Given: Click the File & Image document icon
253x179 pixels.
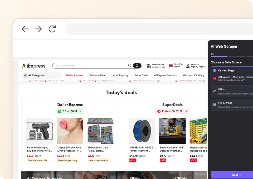Looking at the screenshot, I should (215, 105).
